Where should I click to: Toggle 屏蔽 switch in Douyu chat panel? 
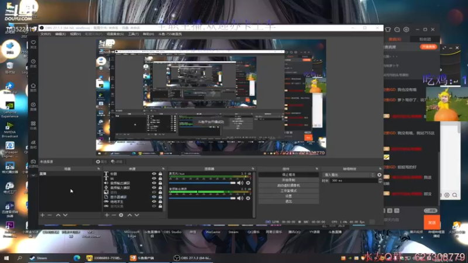pyautogui.click(x=431, y=210)
